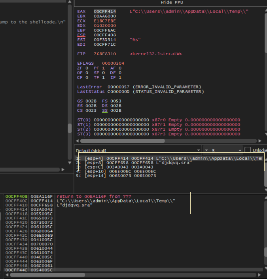Click the left panel vertical scrollbar thumb
Viewport: 267px width, 279px height.
(x=70, y=128)
